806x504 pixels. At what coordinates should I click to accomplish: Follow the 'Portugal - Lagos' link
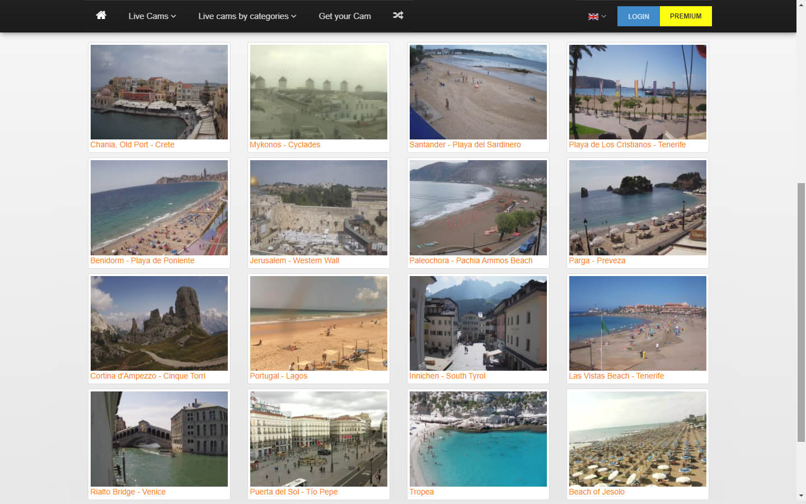pos(279,376)
